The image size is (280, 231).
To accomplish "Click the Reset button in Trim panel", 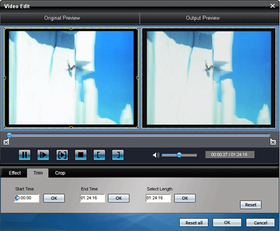I will pyautogui.click(x=251, y=205).
